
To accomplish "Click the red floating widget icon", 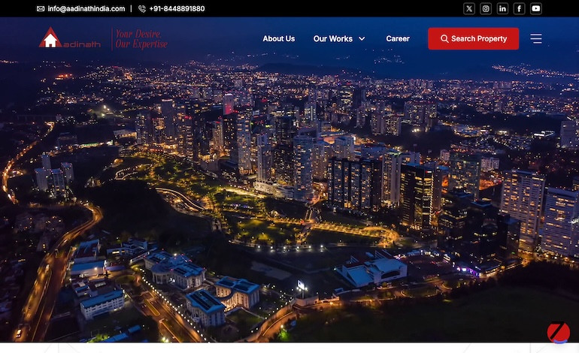I will tap(558, 332).
